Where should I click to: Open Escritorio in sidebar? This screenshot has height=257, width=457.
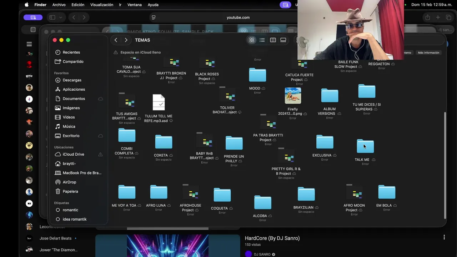click(71, 136)
